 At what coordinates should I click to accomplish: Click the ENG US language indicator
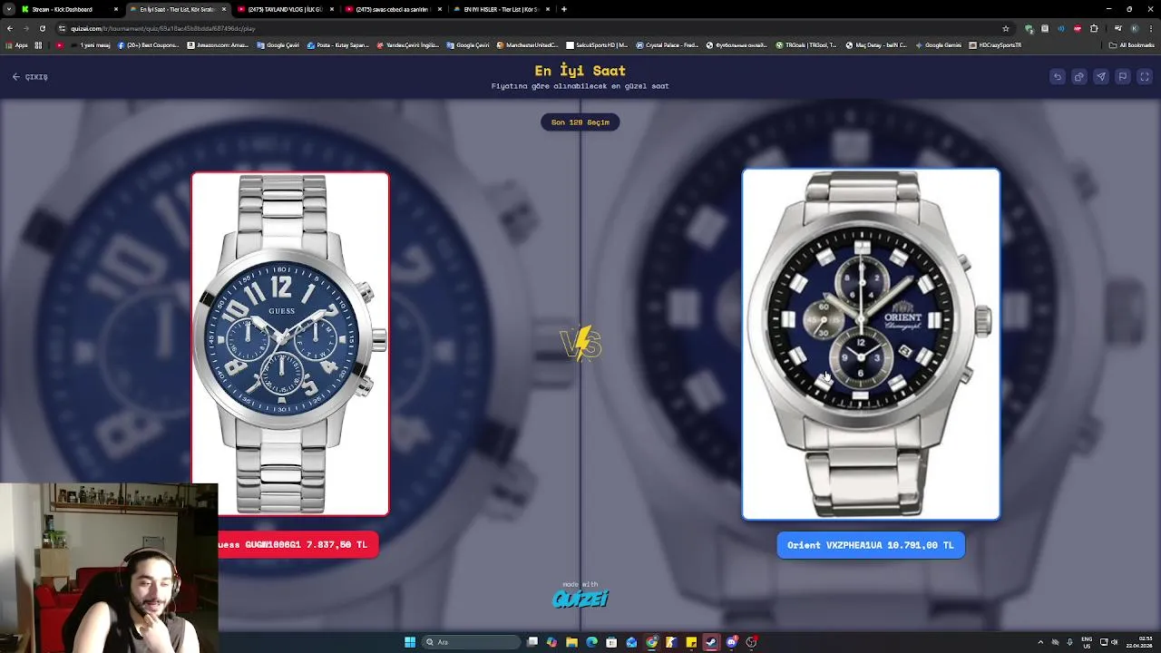click(1087, 642)
